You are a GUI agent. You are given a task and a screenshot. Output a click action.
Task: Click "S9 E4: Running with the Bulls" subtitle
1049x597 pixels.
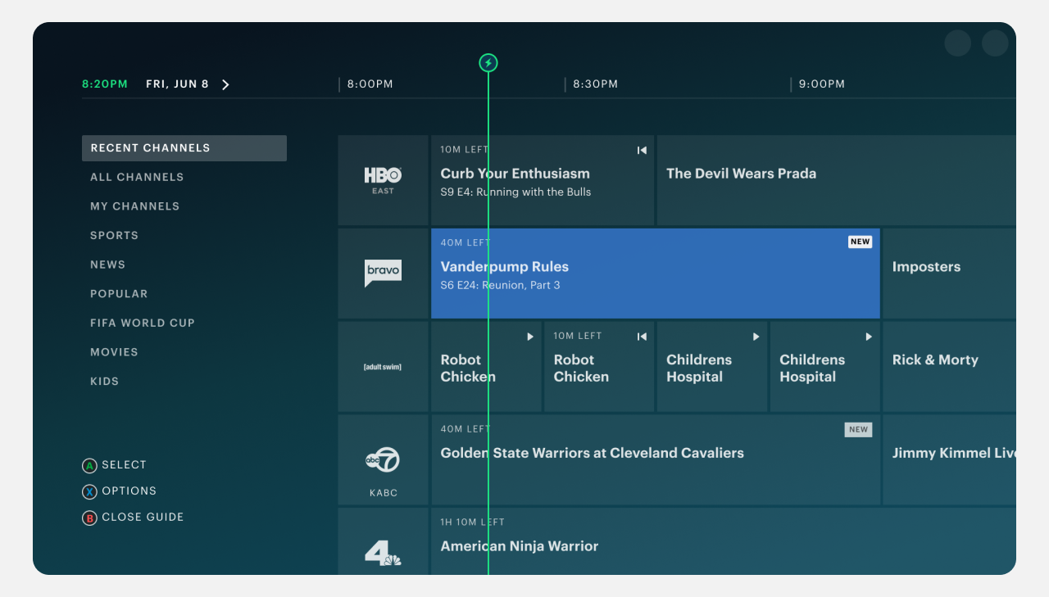[515, 192]
